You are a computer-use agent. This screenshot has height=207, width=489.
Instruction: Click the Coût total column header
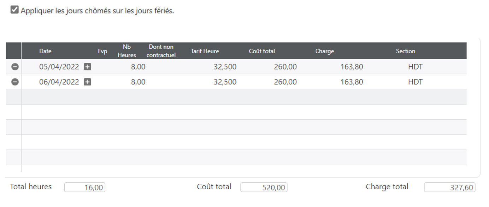262,51
